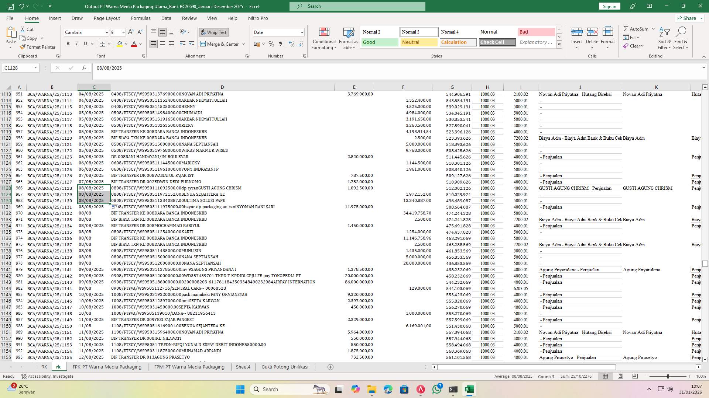The height and width of the screenshot is (398, 709).
Task: Toggle italic formatting
Action: pyautogui.click(x=77, y=43)
